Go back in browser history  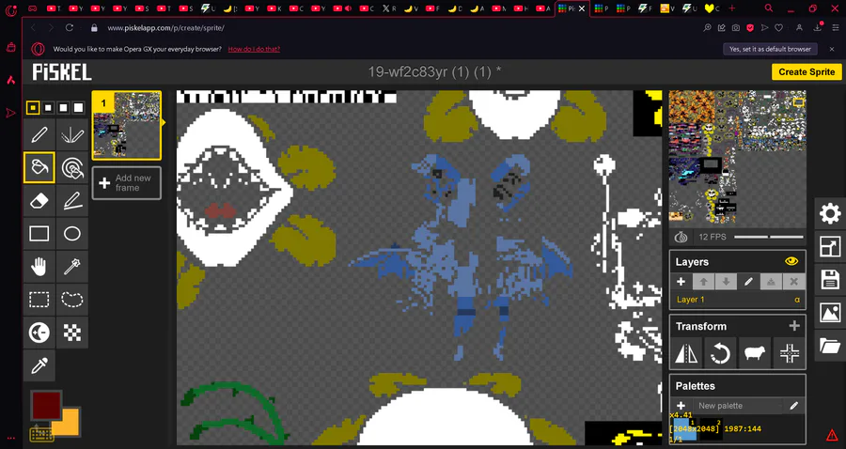(34, 27)
